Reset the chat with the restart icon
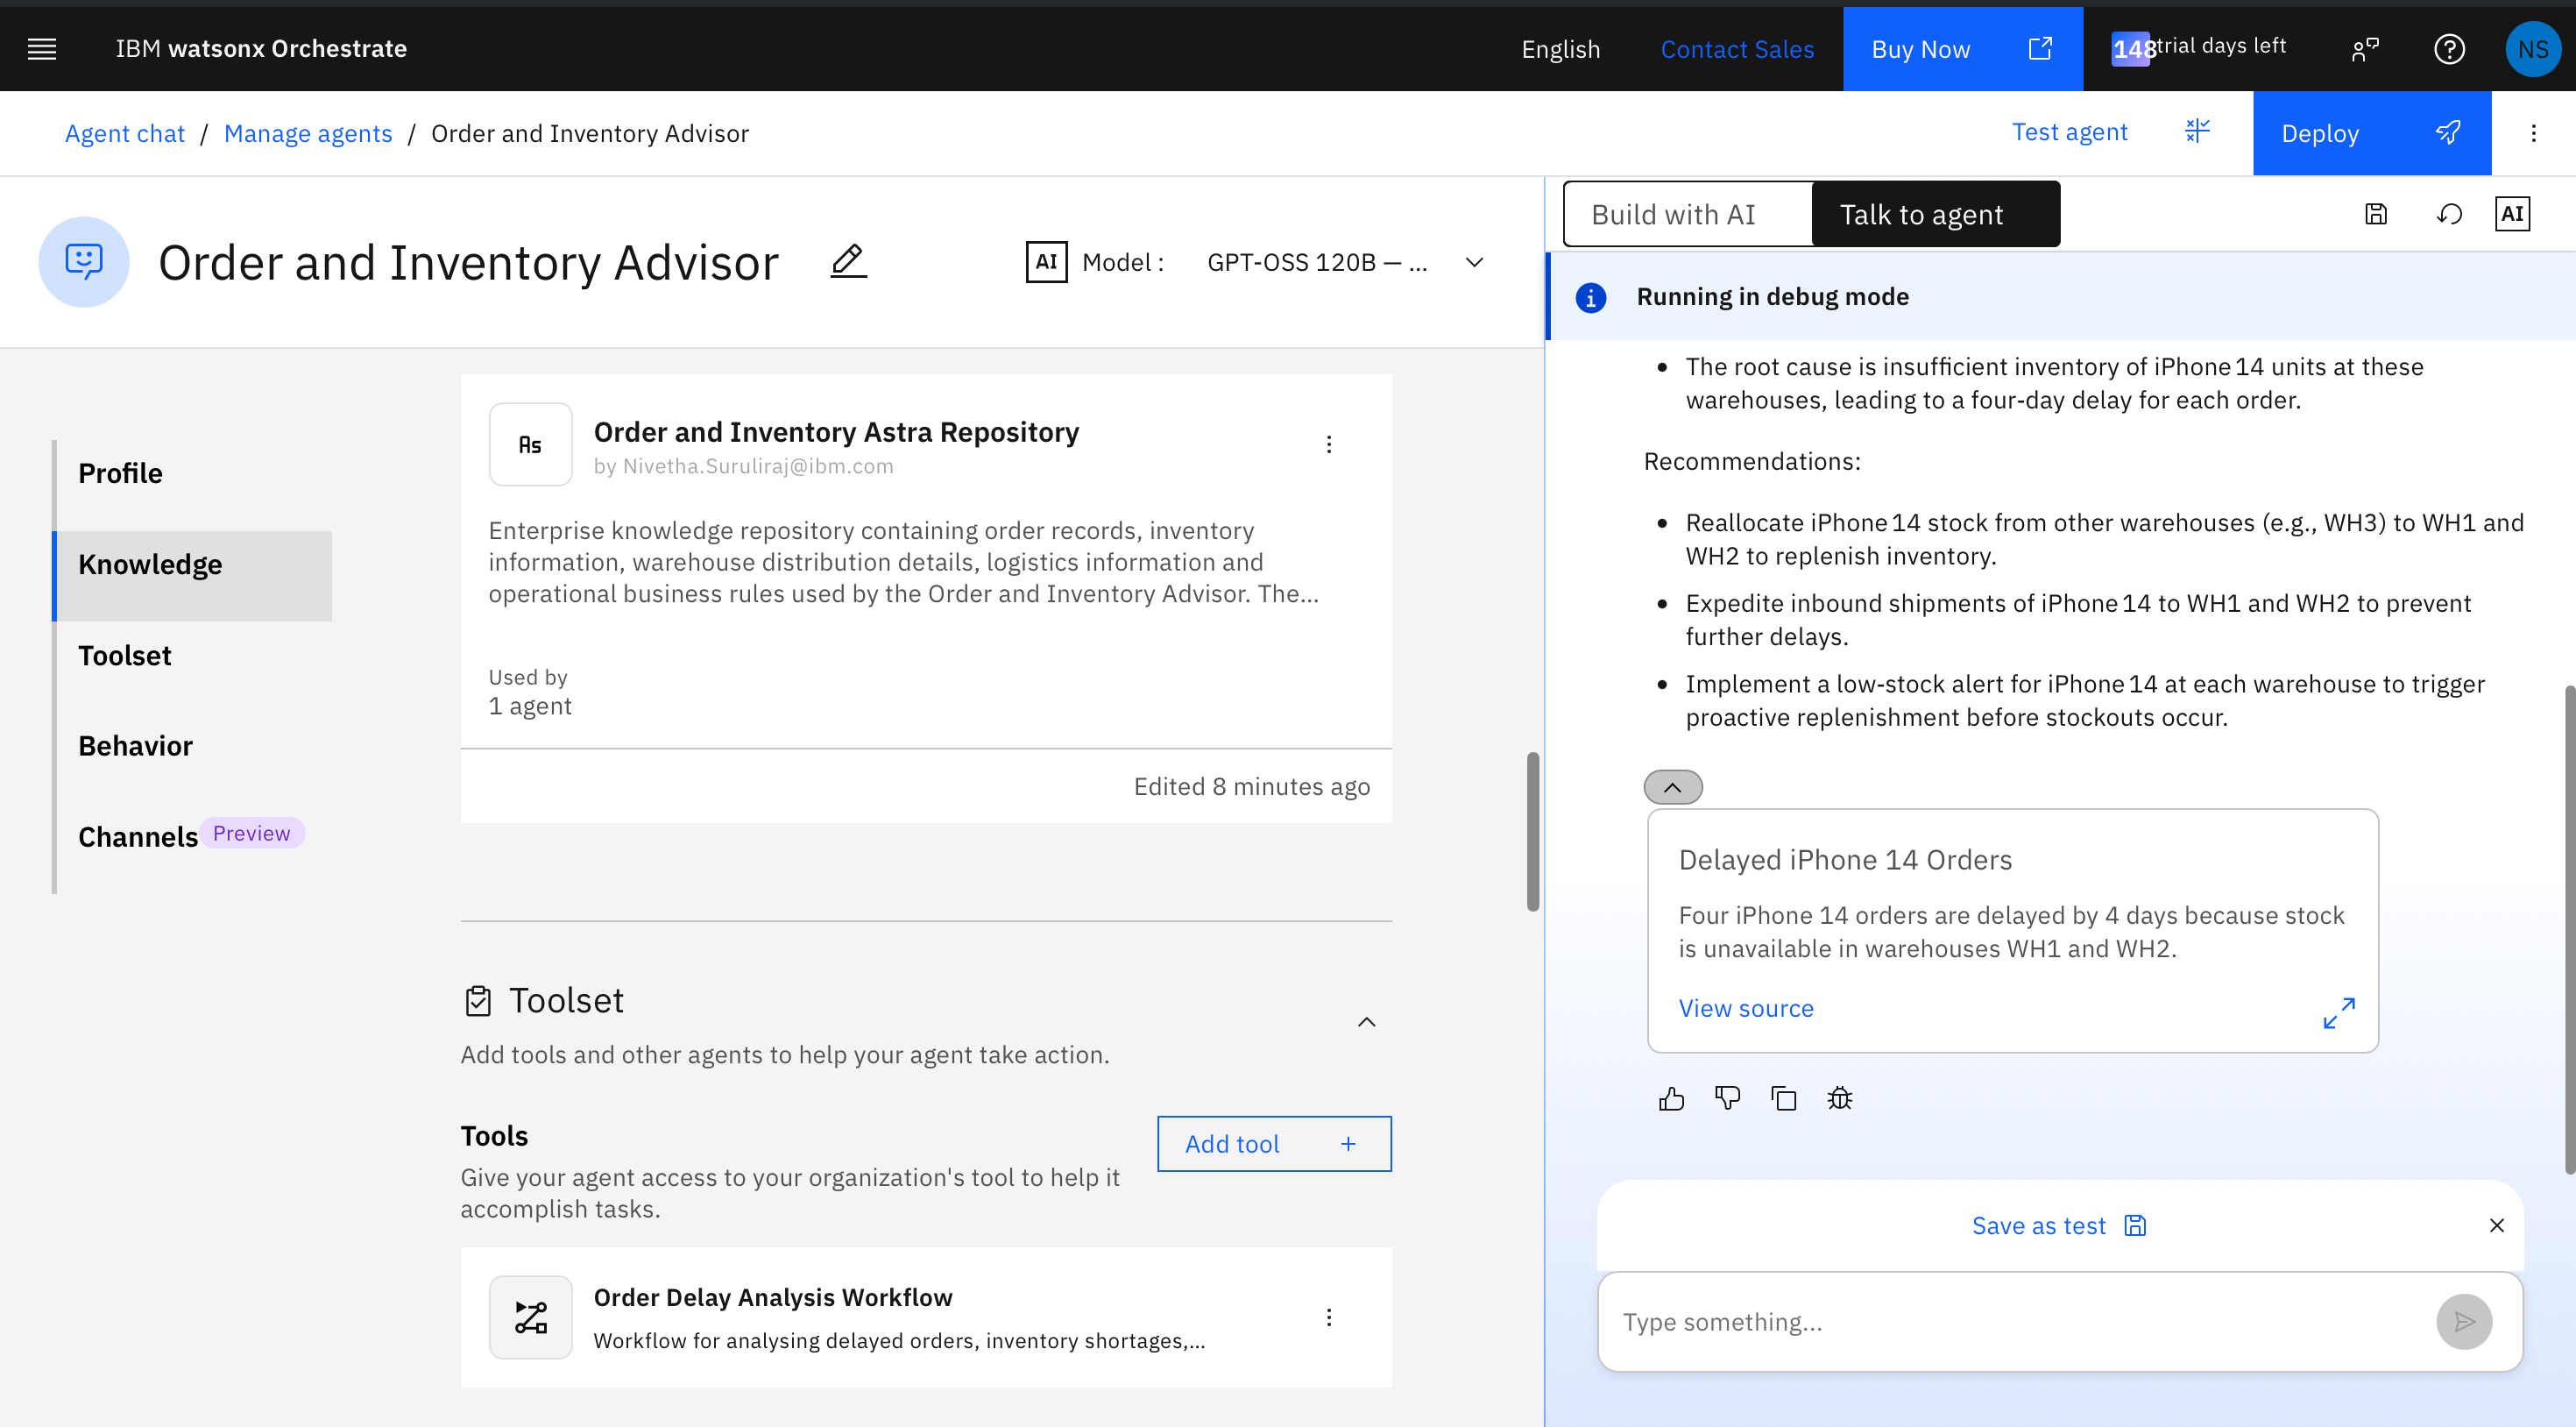The image size is (2576, 1427). 2449,214
